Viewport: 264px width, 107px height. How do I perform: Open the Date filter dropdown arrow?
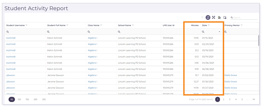[219, 32]
